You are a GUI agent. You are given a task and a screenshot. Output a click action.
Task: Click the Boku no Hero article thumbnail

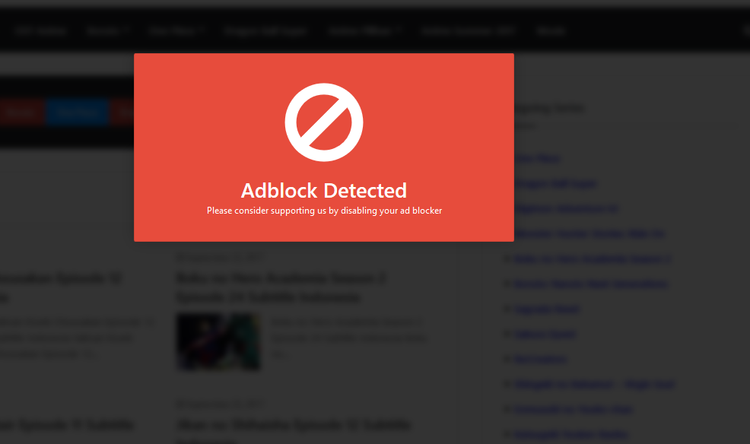tap(218, 341)
